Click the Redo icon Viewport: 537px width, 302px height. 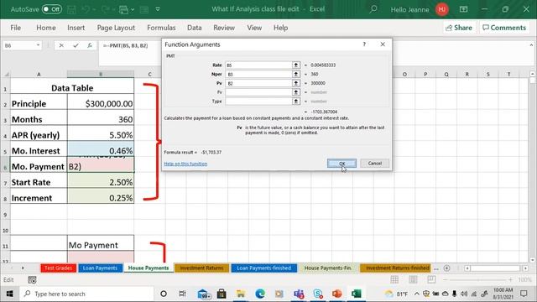(106, 9)
